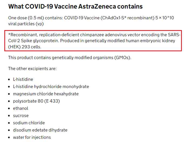Image resolution: width=184 pixels, height=142 pixels.
Task: Click the 'human embryonic kidney' phrase
Action: tap(150, 41)
